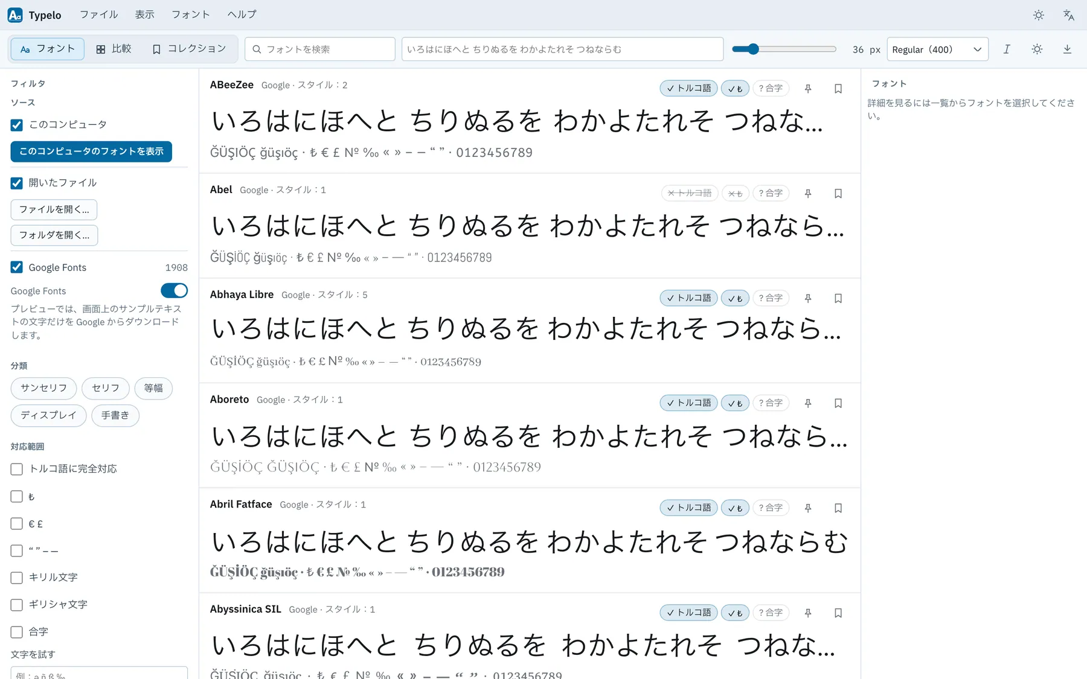This screenshot has height=679, width=1087.
Task: Bookmark the Abril Fatface font
Action: pos(838,508)
